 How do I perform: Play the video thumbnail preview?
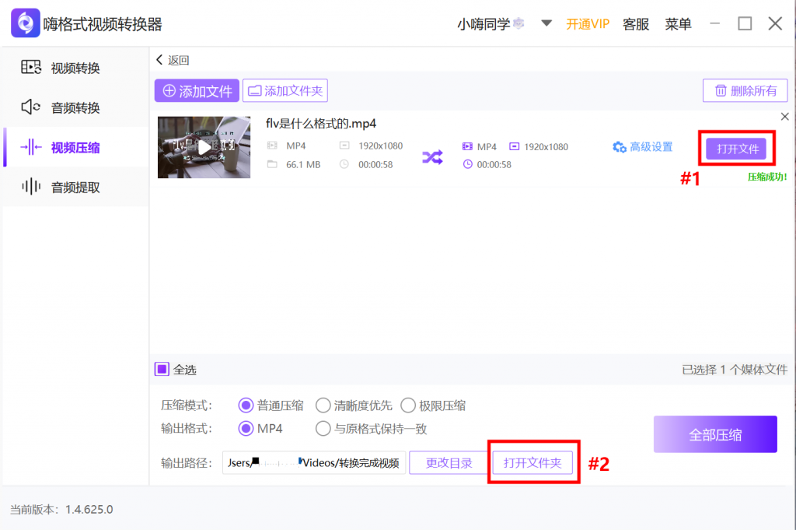(x=204, y=147)
